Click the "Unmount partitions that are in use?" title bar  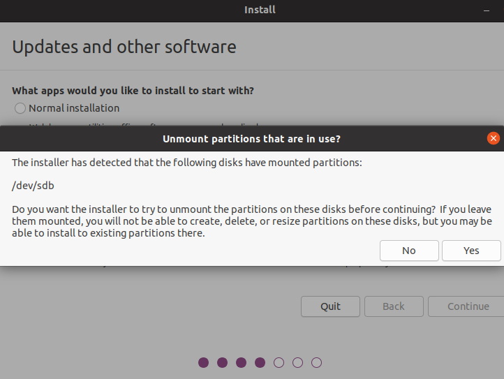(251, 139)
